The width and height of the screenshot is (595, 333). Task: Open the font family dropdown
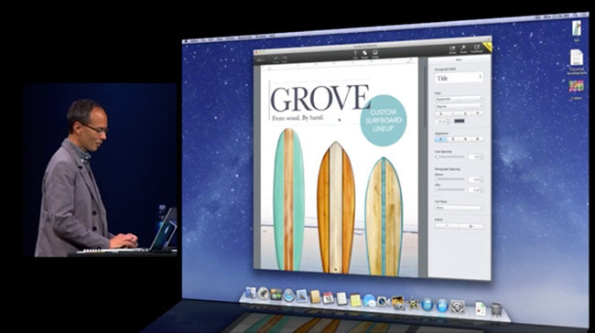[459, 99]
